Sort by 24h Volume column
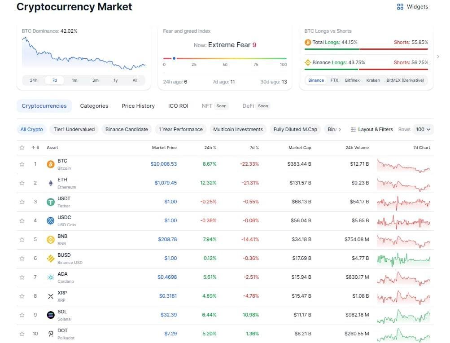Image resolution: width=450 pixels, height=343 pixels. [x=357, y=148]
